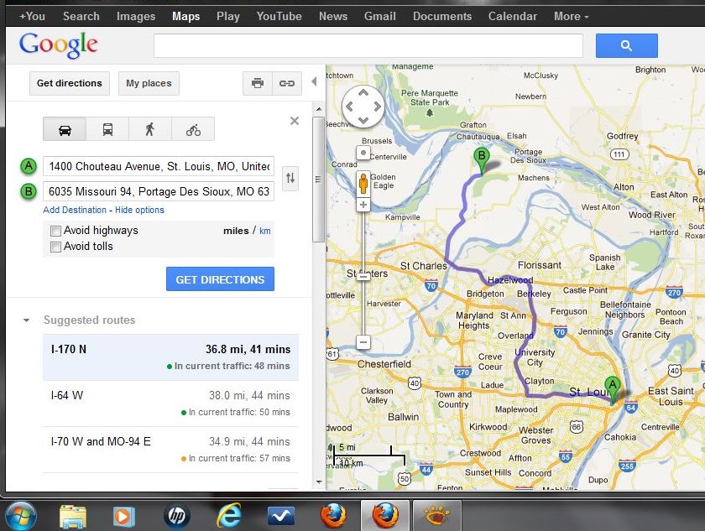Open Play in top bar
The height and width of the screenshot is (531, 705).
pyautogui.click(x=228, y=16)
